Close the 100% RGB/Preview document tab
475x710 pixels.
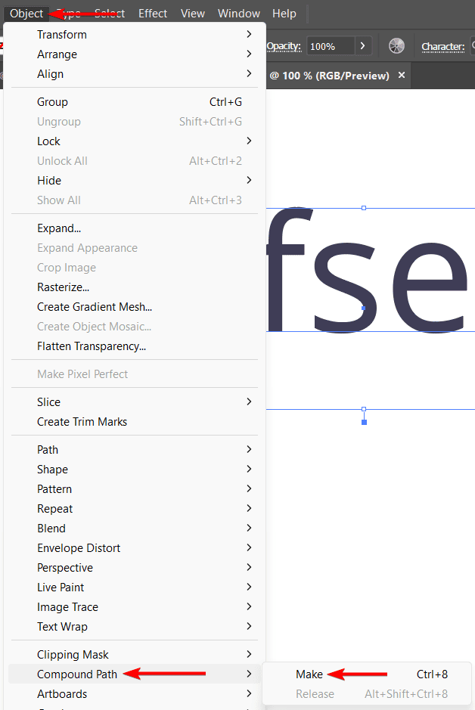coord(402,76)
